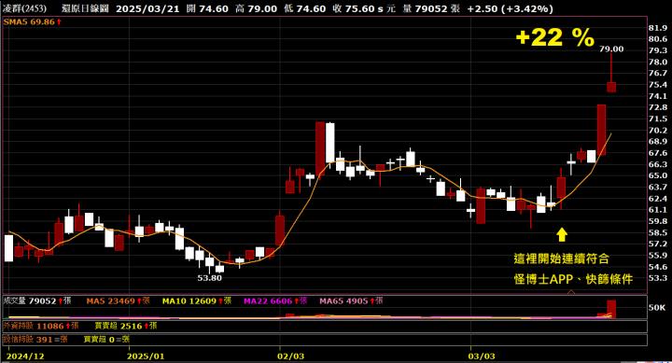
Task: Click the 53.80 low price label
Action: tap(210, 278)
